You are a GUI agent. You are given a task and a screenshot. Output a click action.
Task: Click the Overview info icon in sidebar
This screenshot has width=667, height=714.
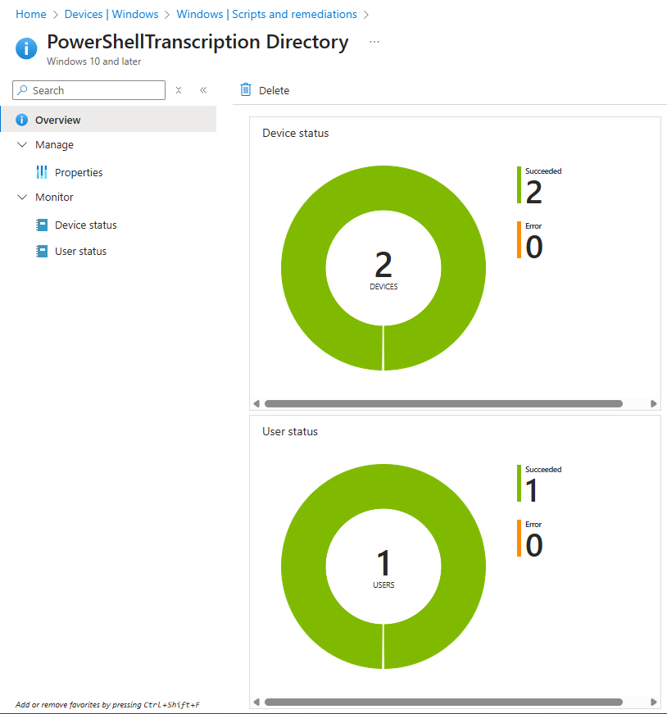(x=20, y=119)
